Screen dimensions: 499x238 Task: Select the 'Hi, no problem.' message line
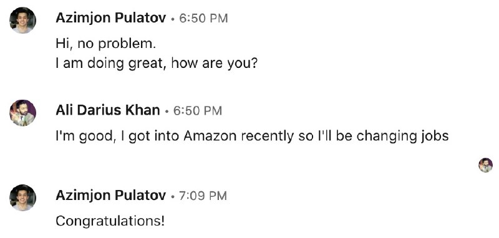tap(105, 44)
